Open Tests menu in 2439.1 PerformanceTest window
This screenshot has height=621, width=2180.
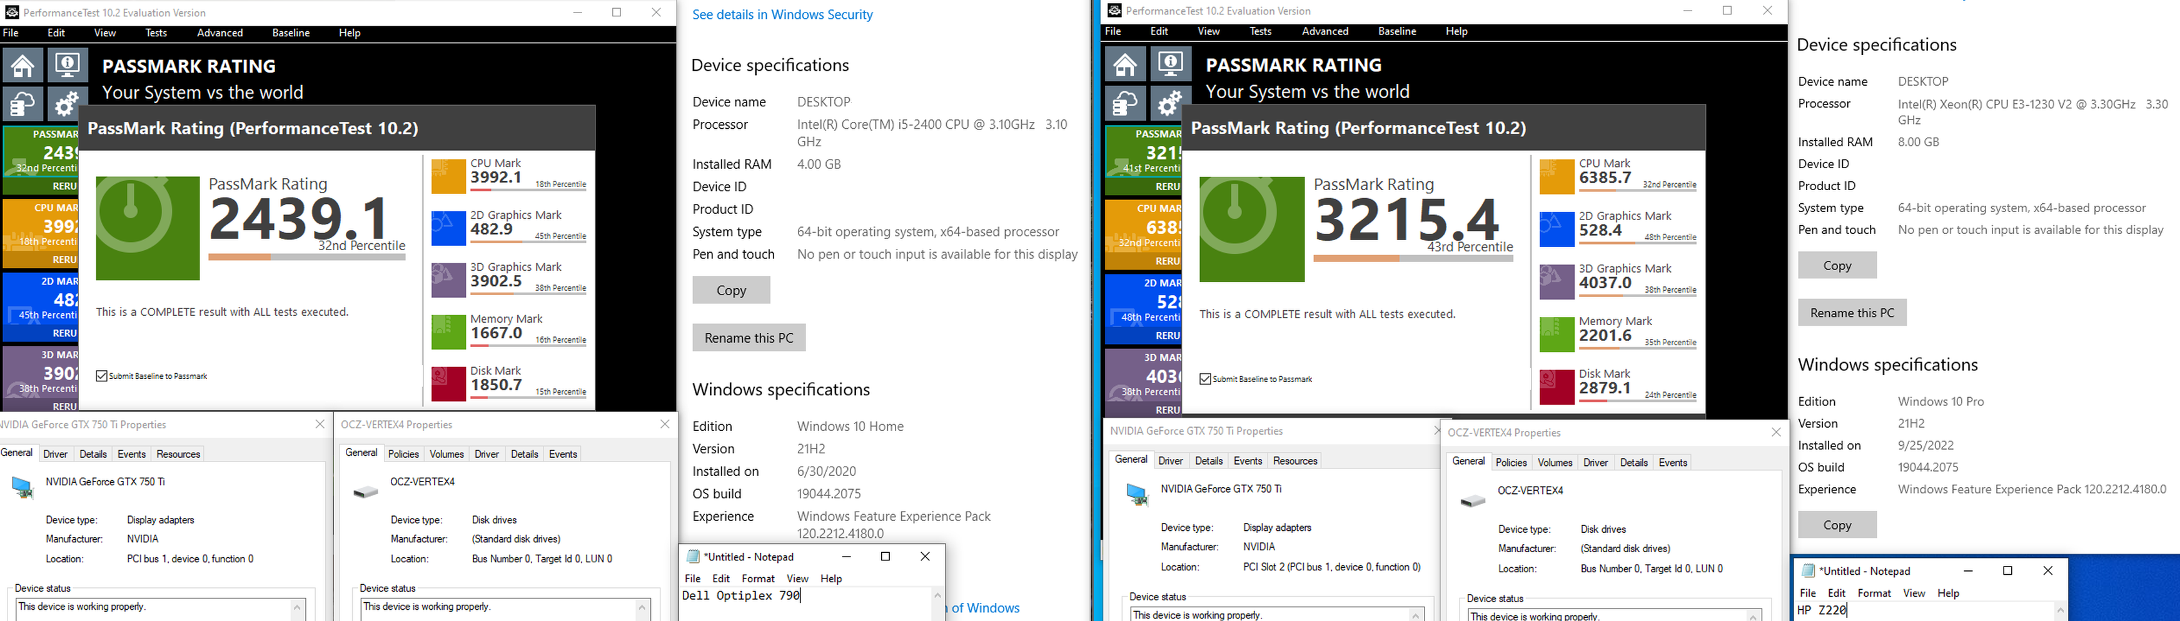[x=156, y=33]
